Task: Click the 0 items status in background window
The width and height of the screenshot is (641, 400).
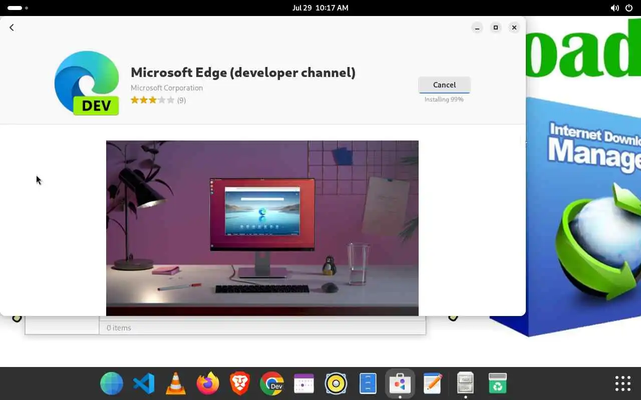Action: (119, 328)
